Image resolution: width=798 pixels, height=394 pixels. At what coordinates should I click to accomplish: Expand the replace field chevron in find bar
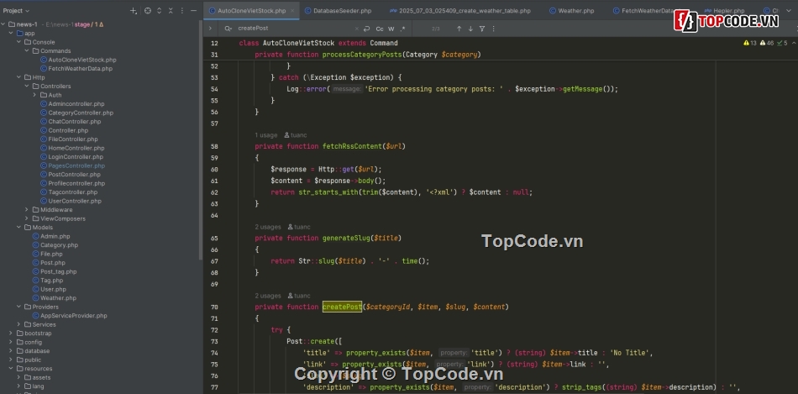tap(210, 29)
